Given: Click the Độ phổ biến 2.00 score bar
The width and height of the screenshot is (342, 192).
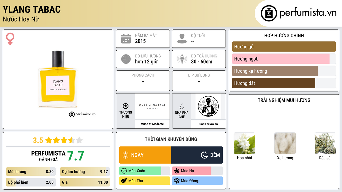Looking at the screenshot, I should [x=31, y=182].
